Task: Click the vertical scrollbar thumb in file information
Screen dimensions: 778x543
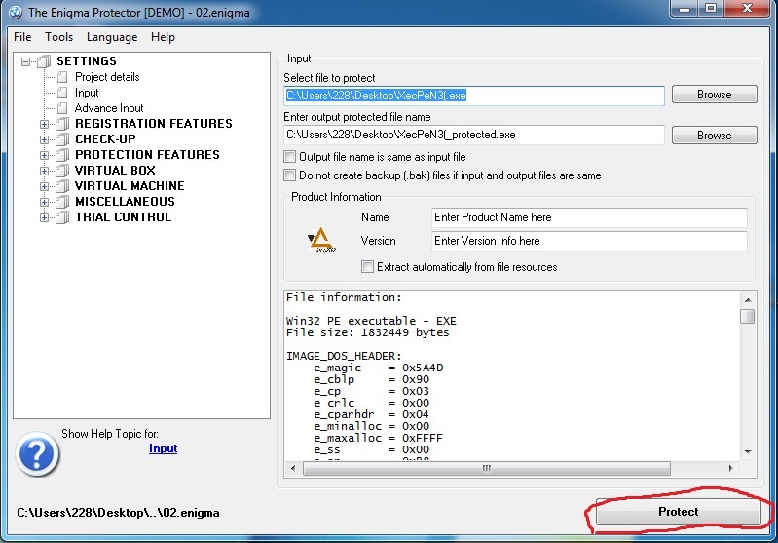Action: [747, 316]
